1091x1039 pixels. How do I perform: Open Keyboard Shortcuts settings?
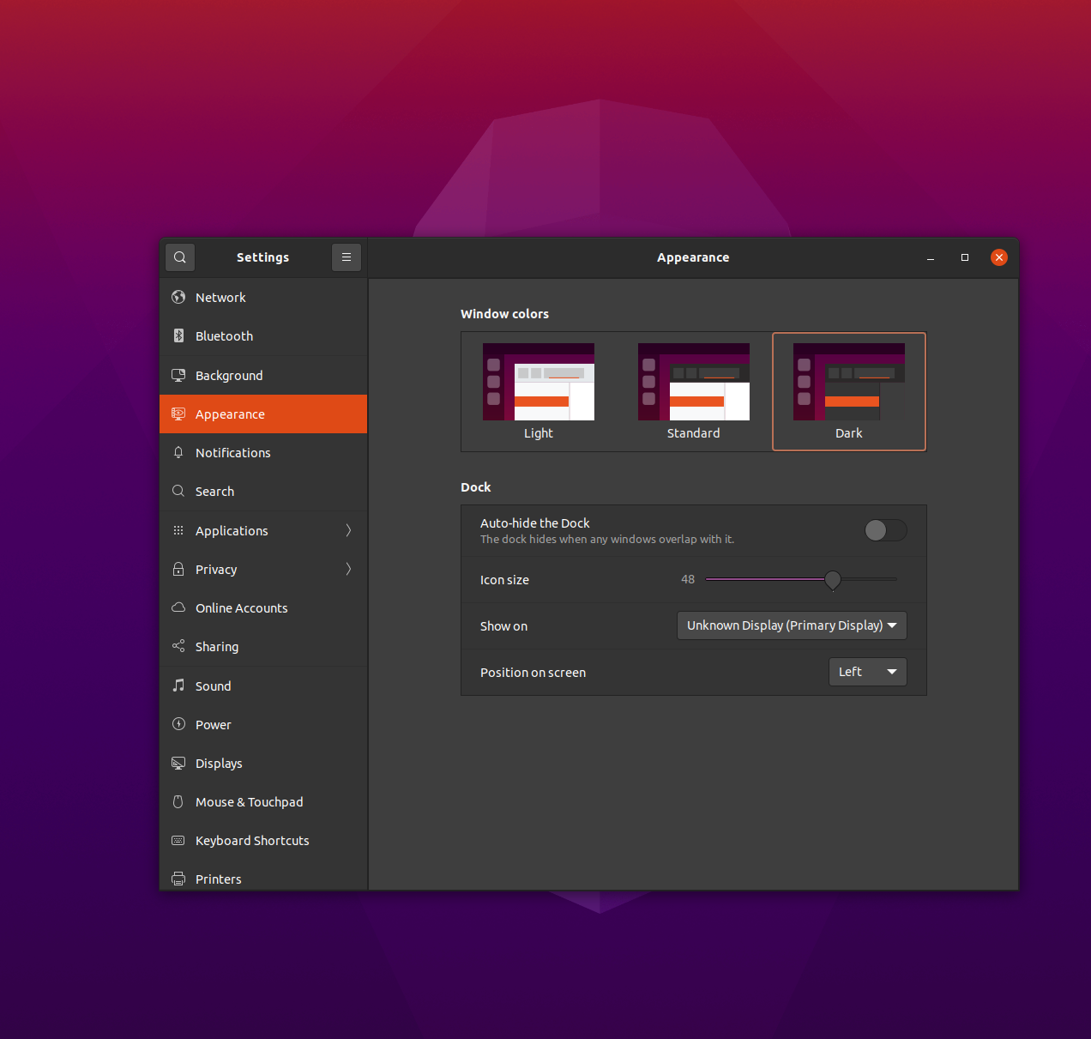pyautogui.click(x=252, y=841)
